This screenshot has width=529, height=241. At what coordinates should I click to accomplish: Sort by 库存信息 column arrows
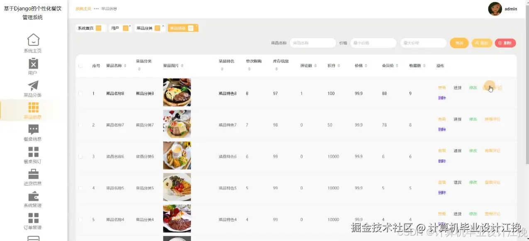[x=276, y=69]
